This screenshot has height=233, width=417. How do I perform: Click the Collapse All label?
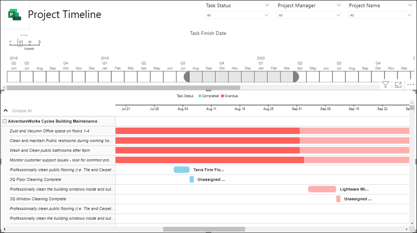click(22, 111)
